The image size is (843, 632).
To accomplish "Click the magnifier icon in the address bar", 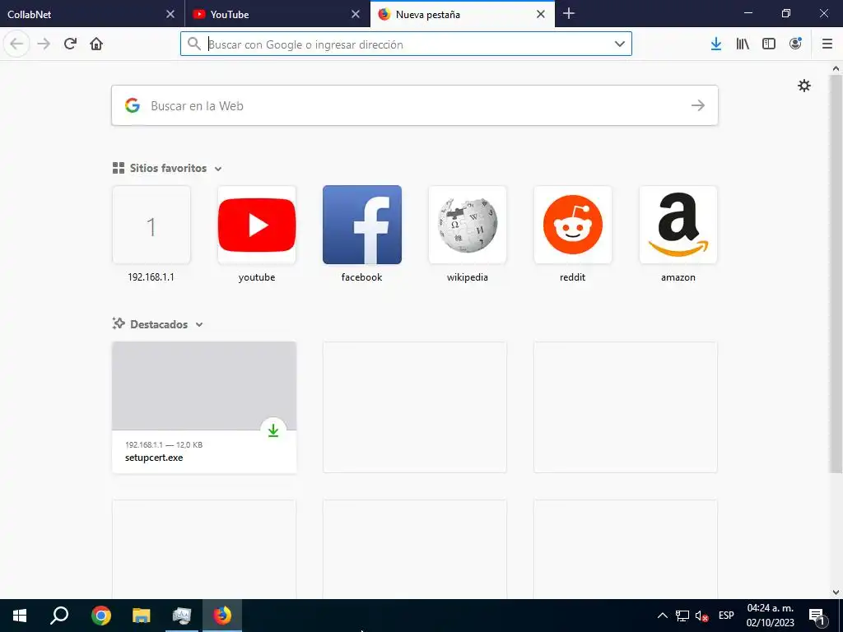I will coord(194,44).
